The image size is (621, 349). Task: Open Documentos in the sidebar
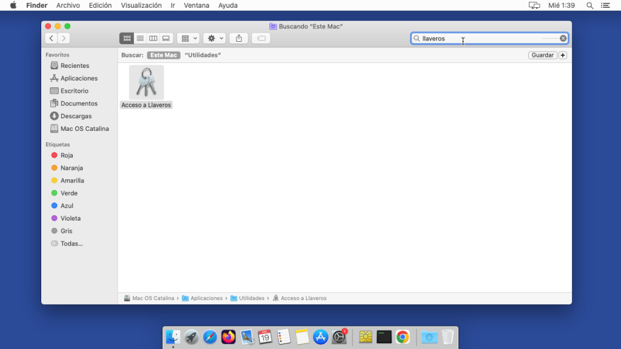(78, 104)
